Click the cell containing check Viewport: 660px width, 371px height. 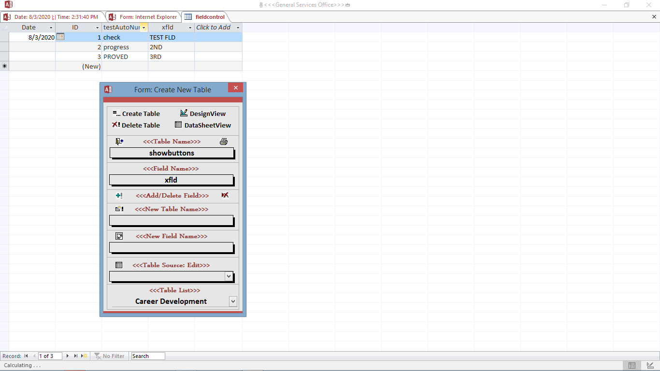[125, 37]
